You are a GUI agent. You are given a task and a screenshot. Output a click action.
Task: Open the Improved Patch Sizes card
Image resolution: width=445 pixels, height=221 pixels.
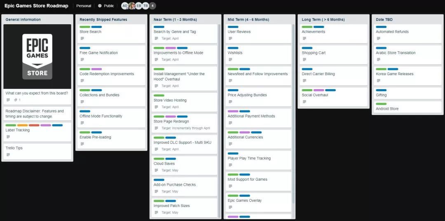coord(184,208)
